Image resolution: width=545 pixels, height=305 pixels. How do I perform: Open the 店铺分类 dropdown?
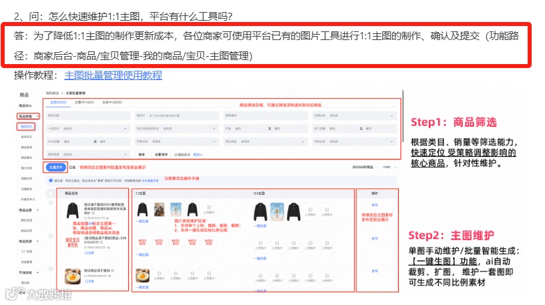click(354, 115)
